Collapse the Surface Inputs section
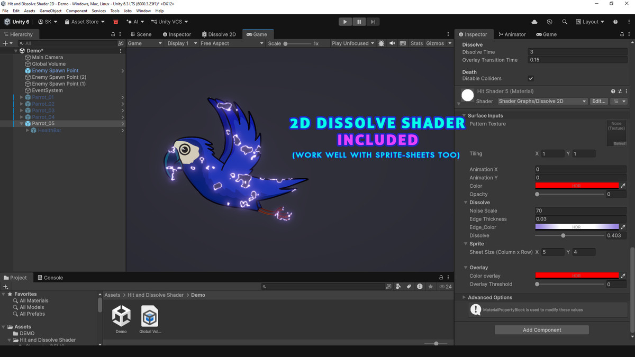 click(464, 116)
